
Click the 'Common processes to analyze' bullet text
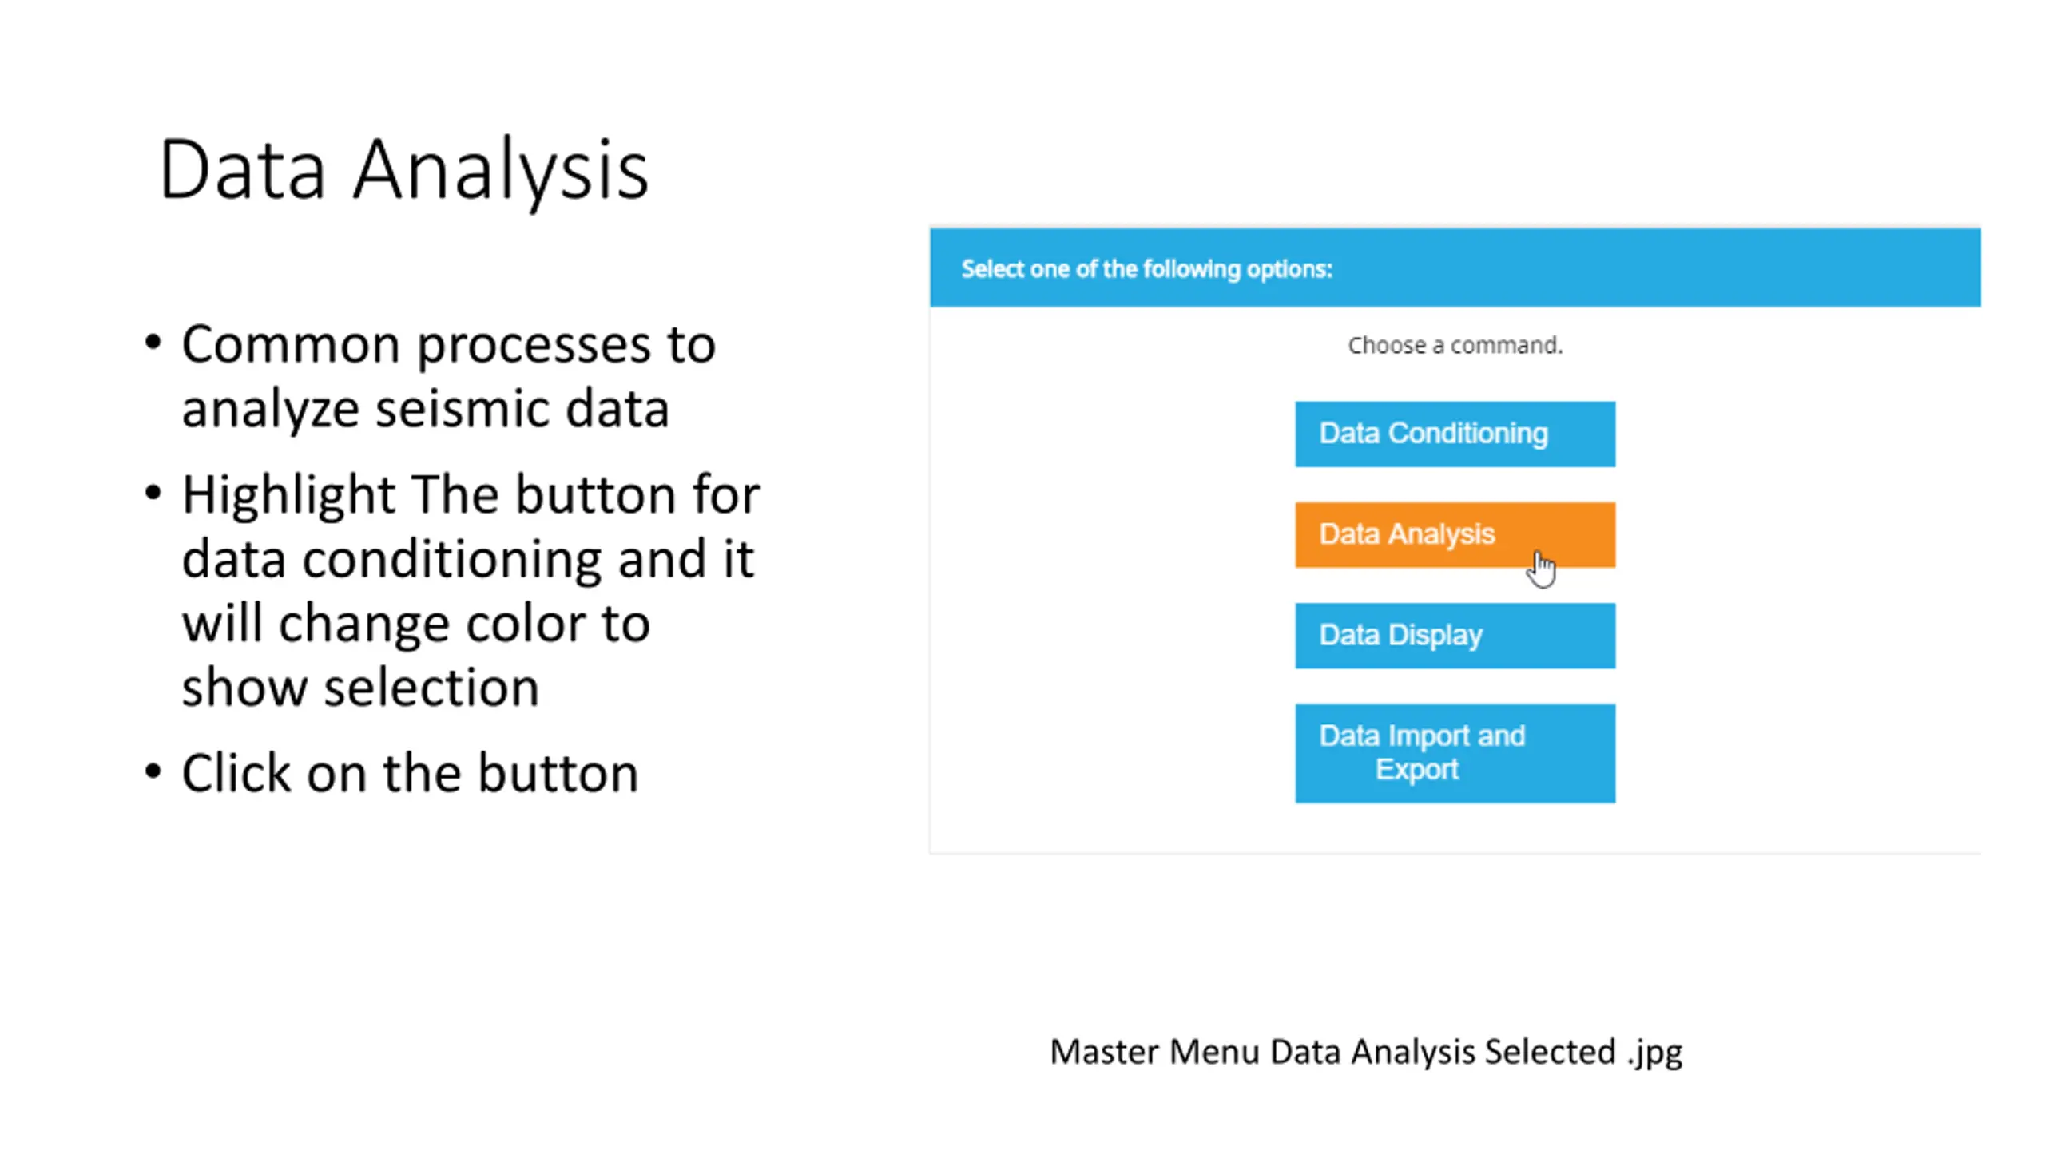pyautogui.click(x=448, y=376)
